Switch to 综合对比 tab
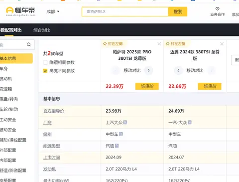239x182 pixels. pyautogui.click(x=42, y=30)
